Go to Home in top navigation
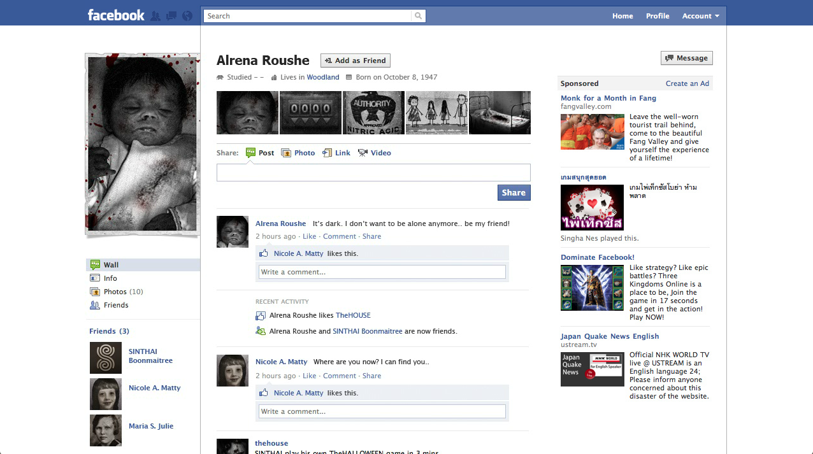This screenshot has height=454, width=813. pyautogui.click(x=622, y=16)
